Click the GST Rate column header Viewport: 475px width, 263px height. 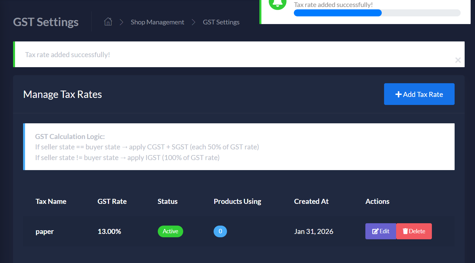[112, 201]
